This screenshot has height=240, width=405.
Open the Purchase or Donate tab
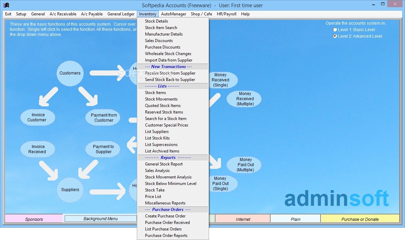(360, 219)
